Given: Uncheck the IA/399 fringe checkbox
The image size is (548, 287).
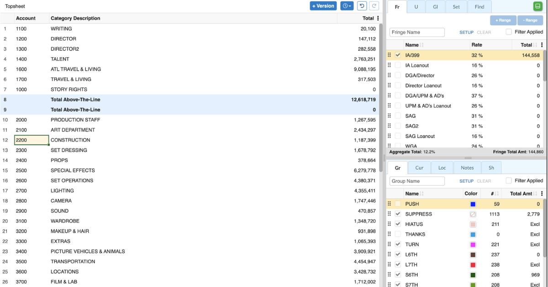Looking at the screenshot, I should (x=398, y=55).
